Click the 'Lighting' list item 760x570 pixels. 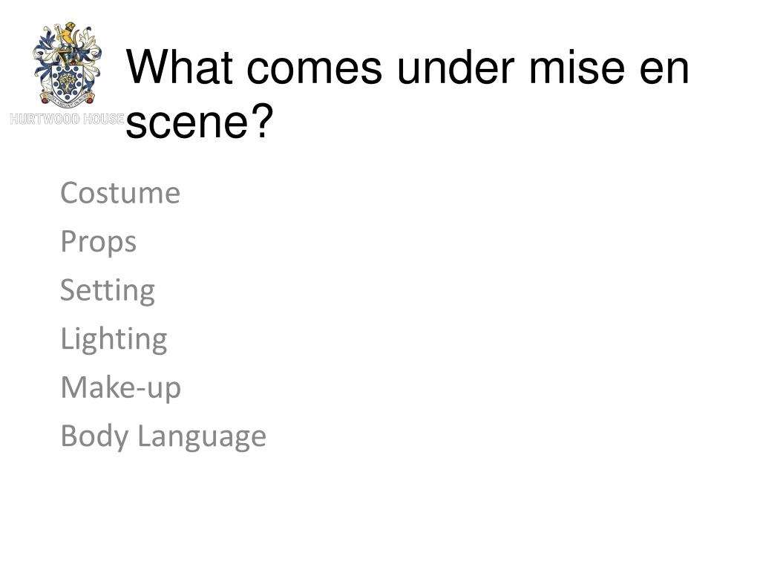pos(114,338)
